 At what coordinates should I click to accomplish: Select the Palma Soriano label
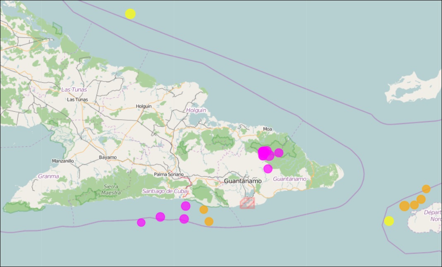click(x=169, y=174)
